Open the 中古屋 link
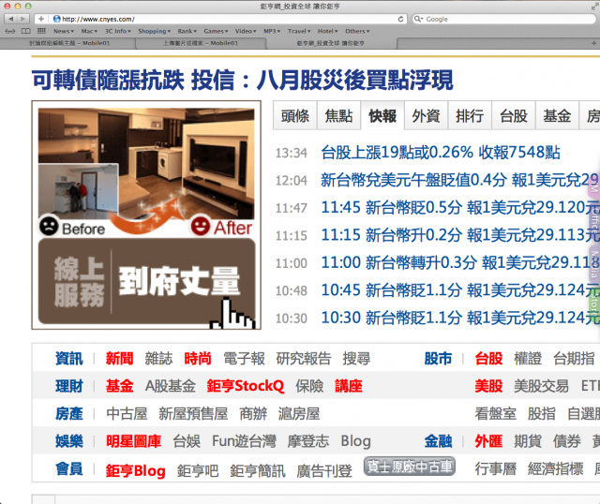This screenshot has height=504, width=600. click(127, 414)
